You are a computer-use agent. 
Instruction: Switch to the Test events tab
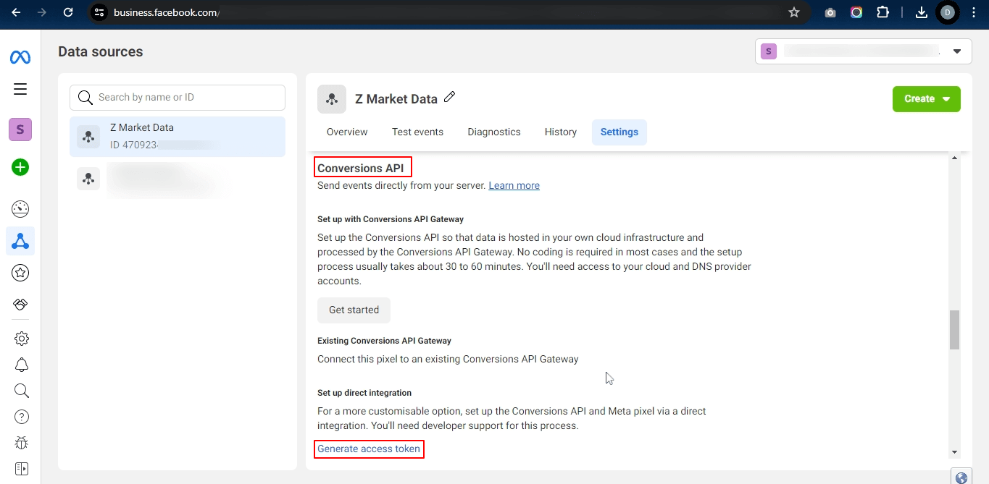tap(417, 132)
